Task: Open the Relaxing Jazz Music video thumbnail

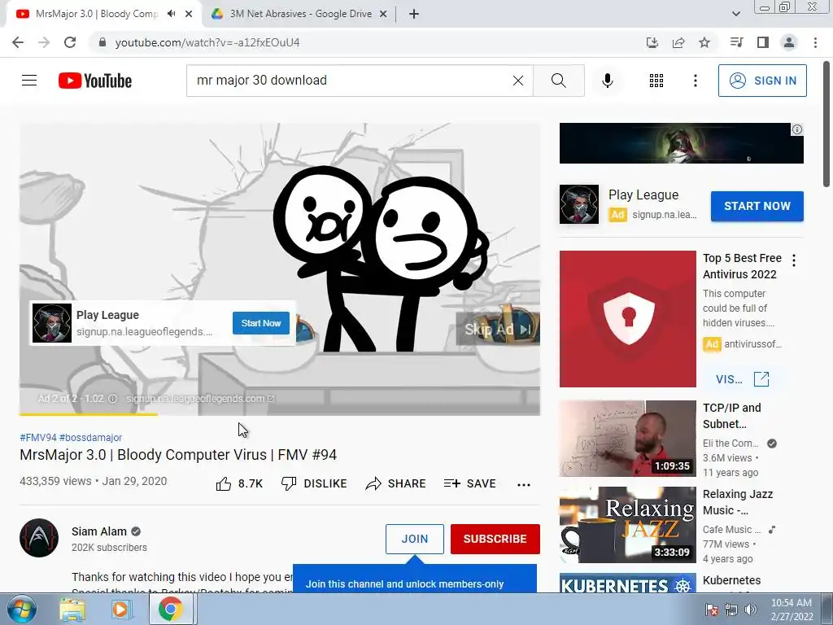Action: pos(627,525)
